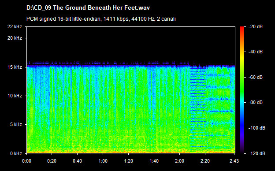Select the 1:00 time marker
Image resolution: width=275 pixels, height=171 pixels.
coord(103,161)
